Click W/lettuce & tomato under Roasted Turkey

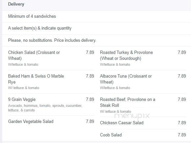tap(115, 64)
